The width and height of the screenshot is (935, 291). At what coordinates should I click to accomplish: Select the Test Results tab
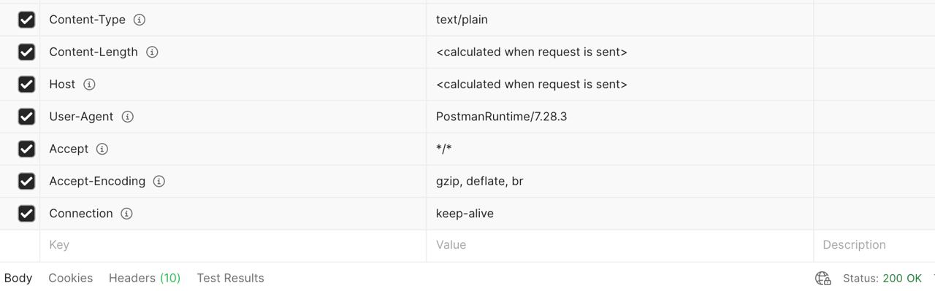[230, 278]
